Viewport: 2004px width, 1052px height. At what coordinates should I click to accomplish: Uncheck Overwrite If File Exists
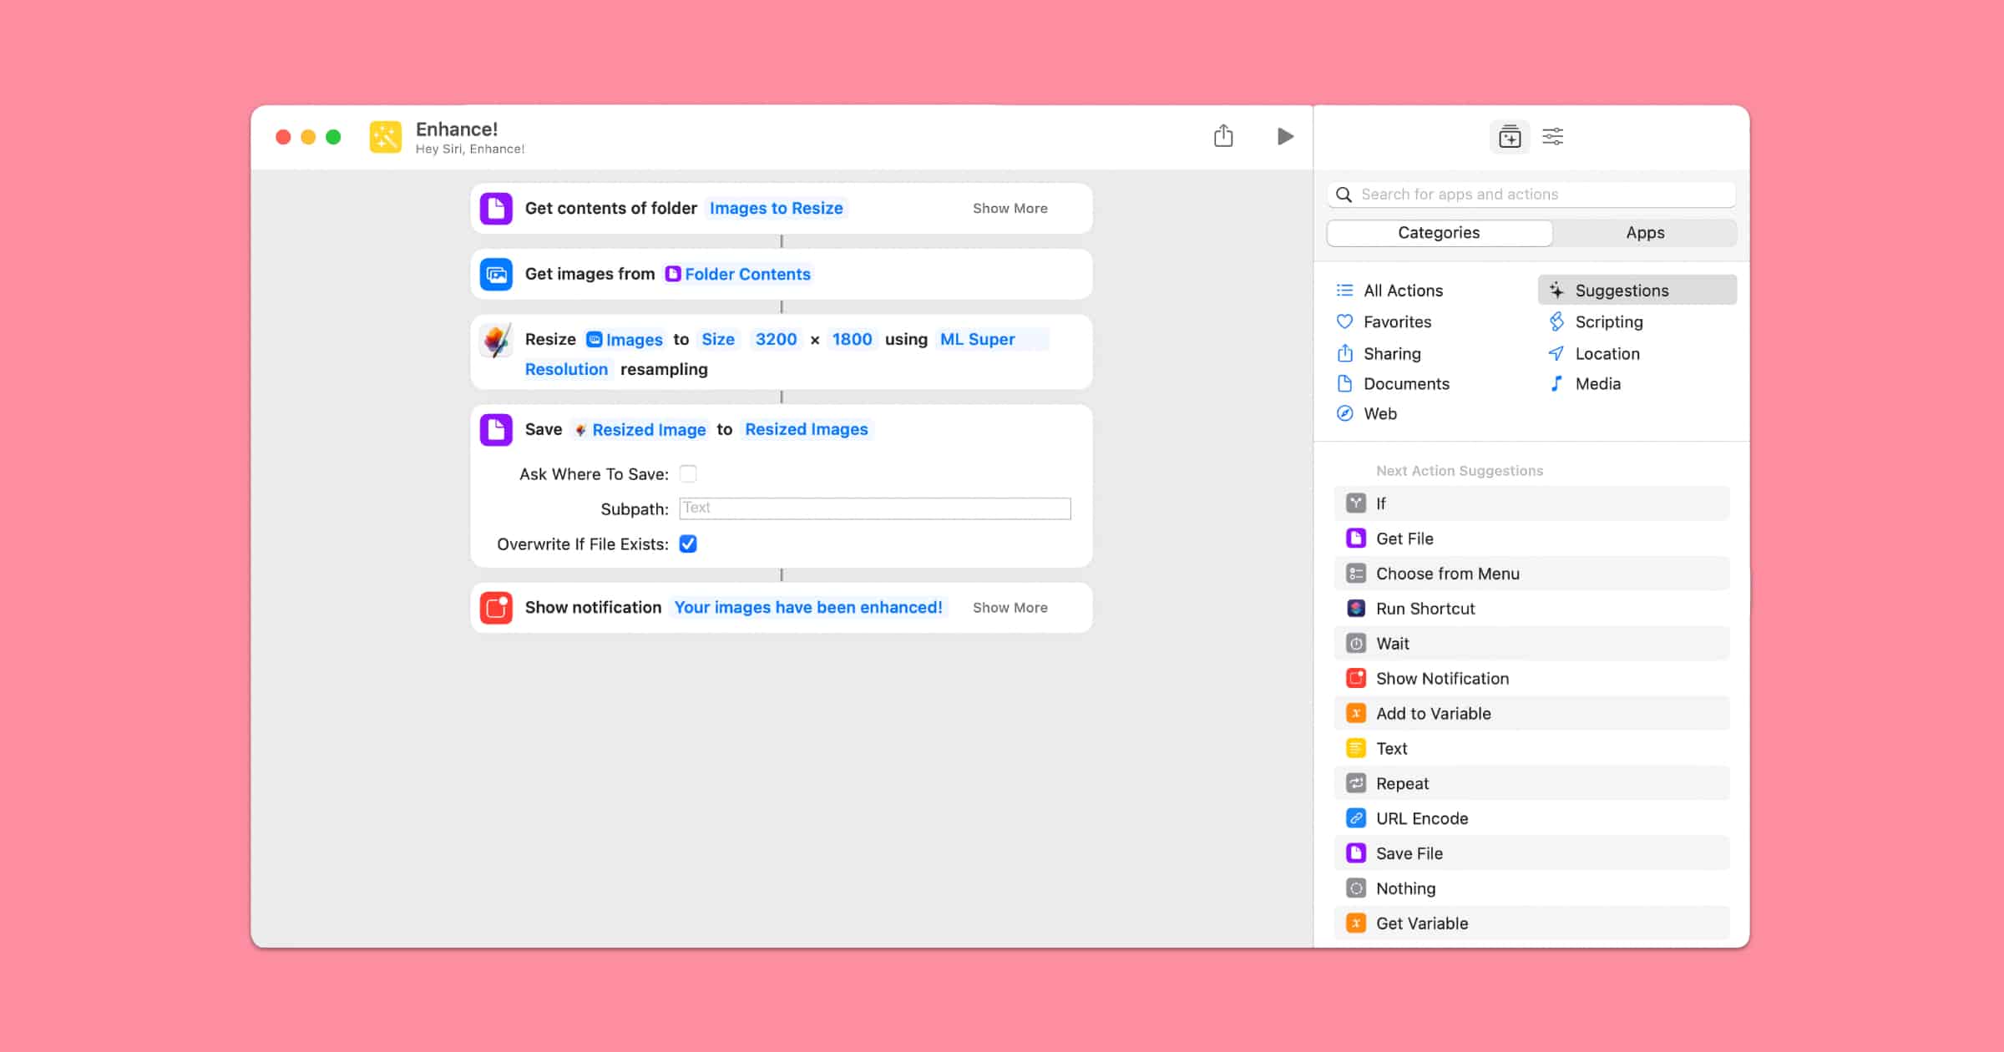688,544
